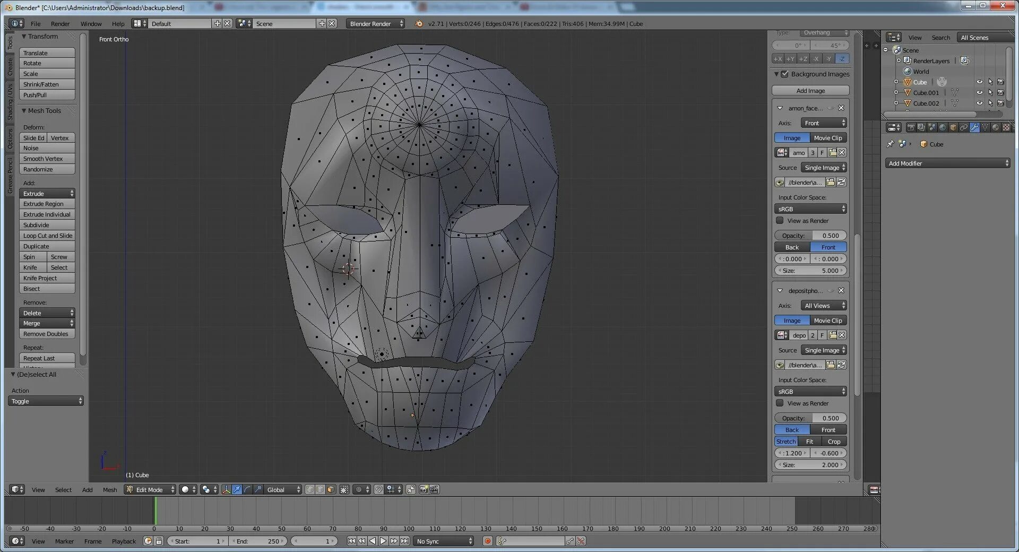This screenshot has width=1019, height=552.
Task: Open the Texture properties tab (checkered icon)
Action: click(x=1006, y=127)
